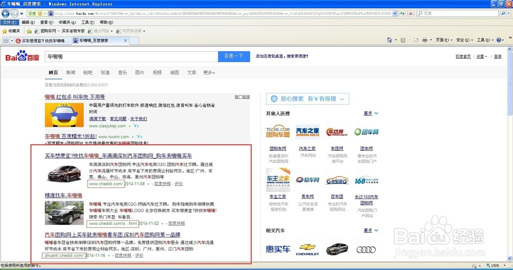The width and height of the screenshot is (513, 270).
Task: Open the 设置 dropdown at top right
Action: coord(482,56)
